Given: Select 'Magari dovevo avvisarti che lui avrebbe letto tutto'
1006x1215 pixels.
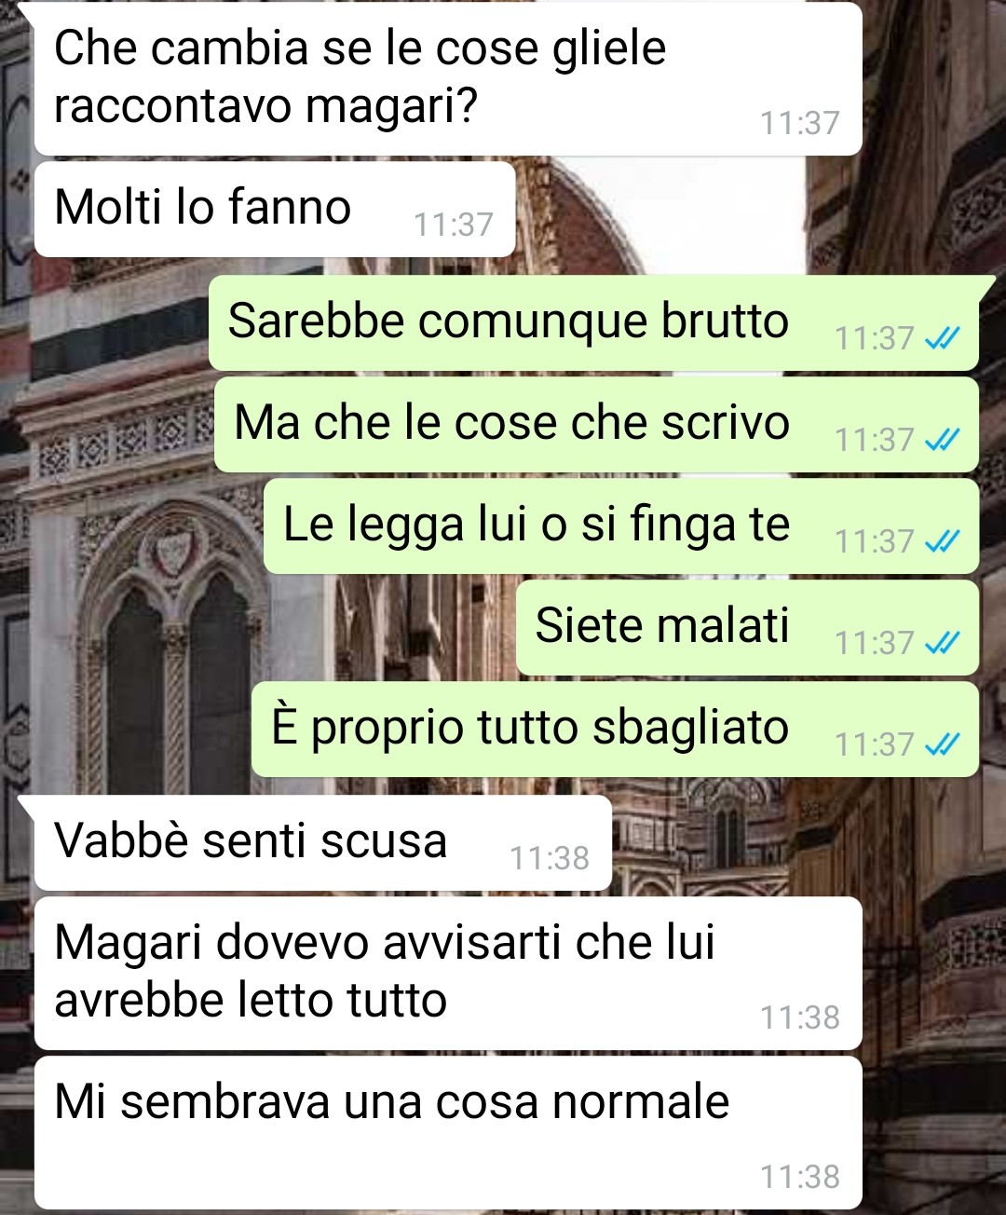Looking at the screenshot, I should pos(448,973).
